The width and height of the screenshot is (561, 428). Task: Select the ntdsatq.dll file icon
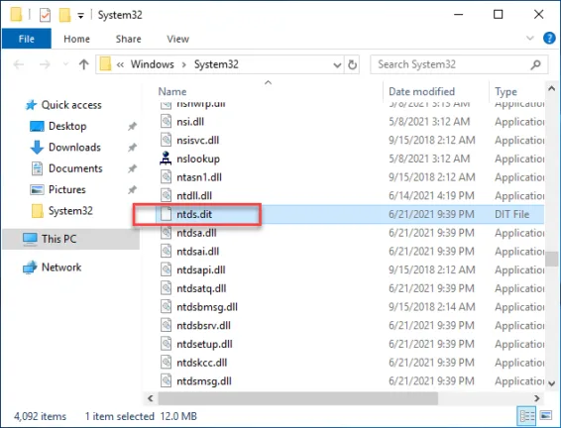tap(166, 288)
